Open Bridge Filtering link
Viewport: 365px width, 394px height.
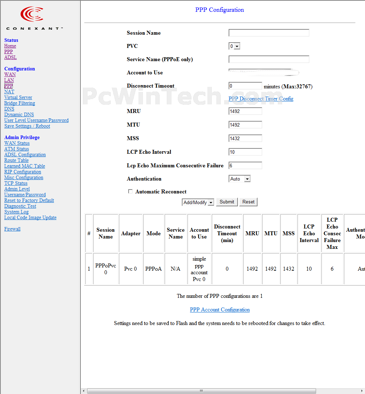pos(20,103)
